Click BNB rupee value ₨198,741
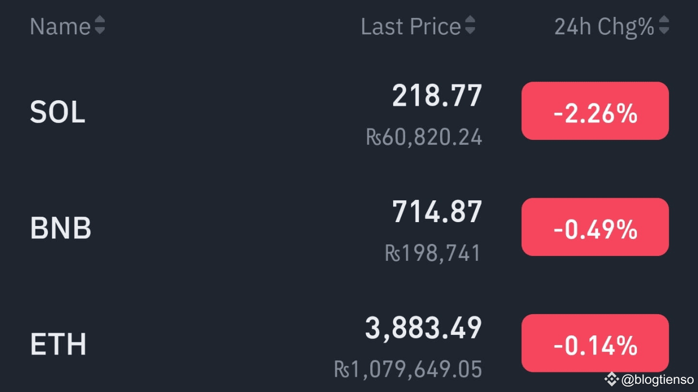Screen dimensions: 698x392 click(433, 253)
